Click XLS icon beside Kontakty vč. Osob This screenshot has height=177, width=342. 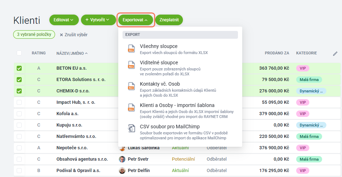point(131,86)
